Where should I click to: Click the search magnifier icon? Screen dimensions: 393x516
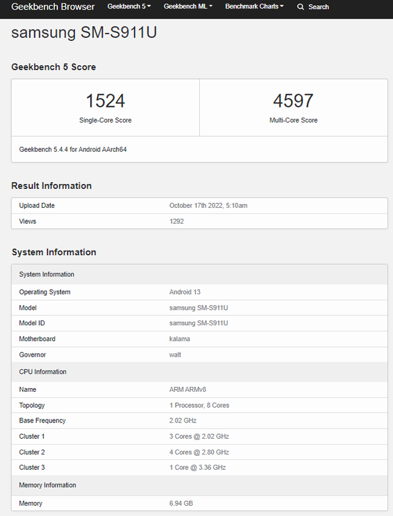click(301, 7)
